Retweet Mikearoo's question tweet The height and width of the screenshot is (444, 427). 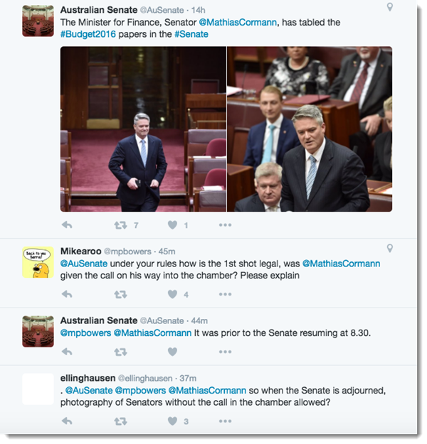[x=120, y=295]
